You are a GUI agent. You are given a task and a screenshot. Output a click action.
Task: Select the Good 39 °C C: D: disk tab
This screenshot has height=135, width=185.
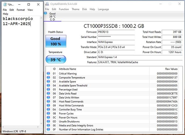click(x=52, y=16)
